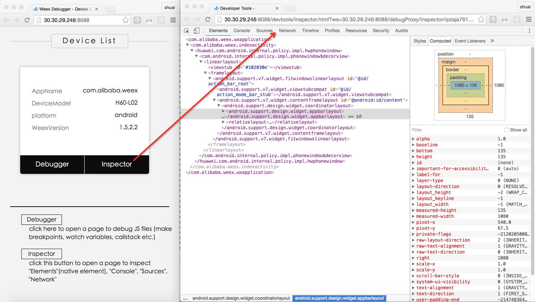
Task: Open Chrome hamburger menu in Developer Tools window
Action: (x=529, y=19)
